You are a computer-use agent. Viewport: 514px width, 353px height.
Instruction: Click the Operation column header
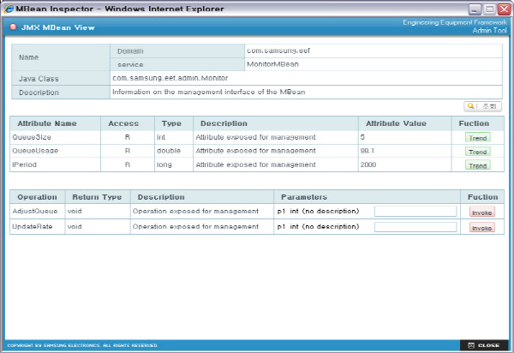[37, 197]
